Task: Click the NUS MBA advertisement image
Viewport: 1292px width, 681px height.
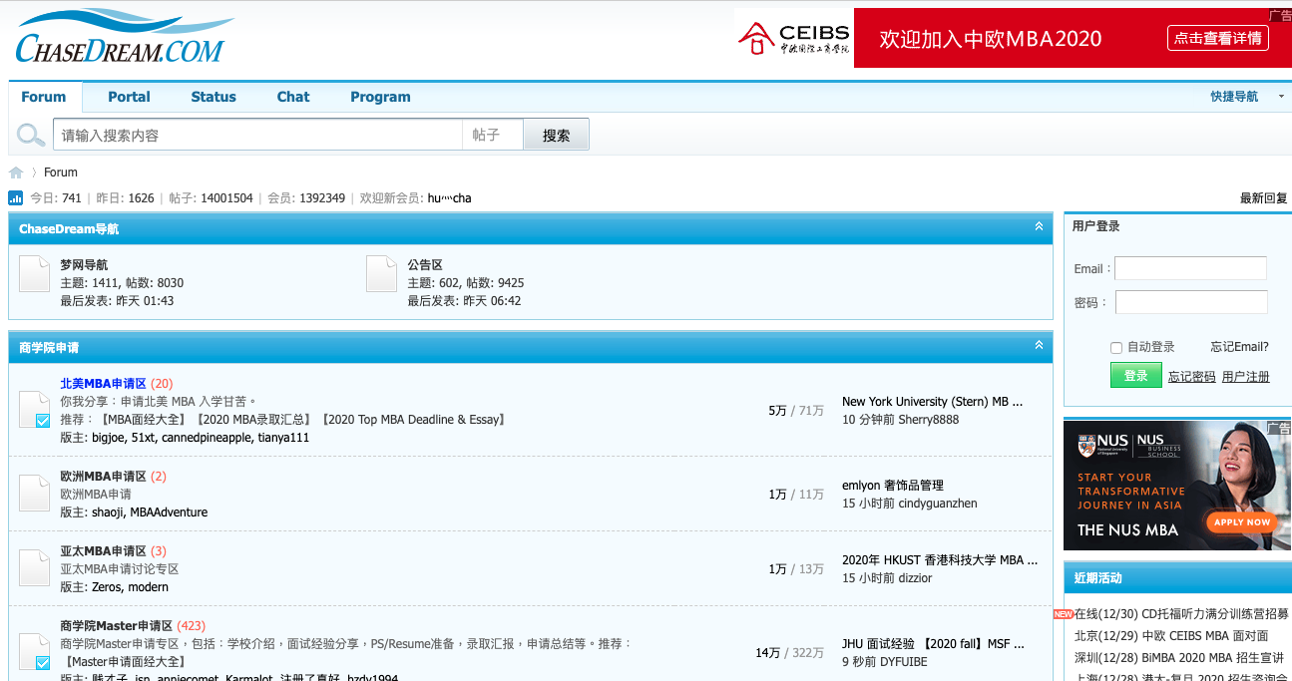Action: (1177, 485)
